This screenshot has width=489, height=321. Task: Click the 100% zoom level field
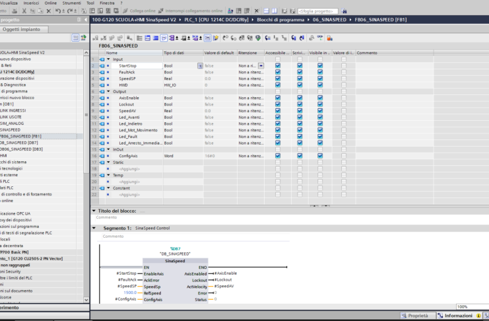point(472,306)
